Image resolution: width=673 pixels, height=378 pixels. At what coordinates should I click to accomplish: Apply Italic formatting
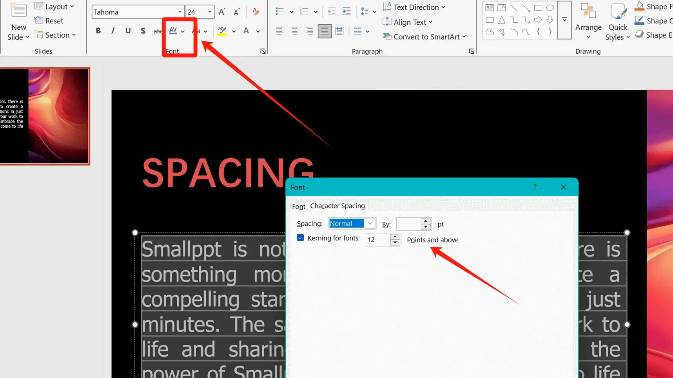(x=113, y=31)
